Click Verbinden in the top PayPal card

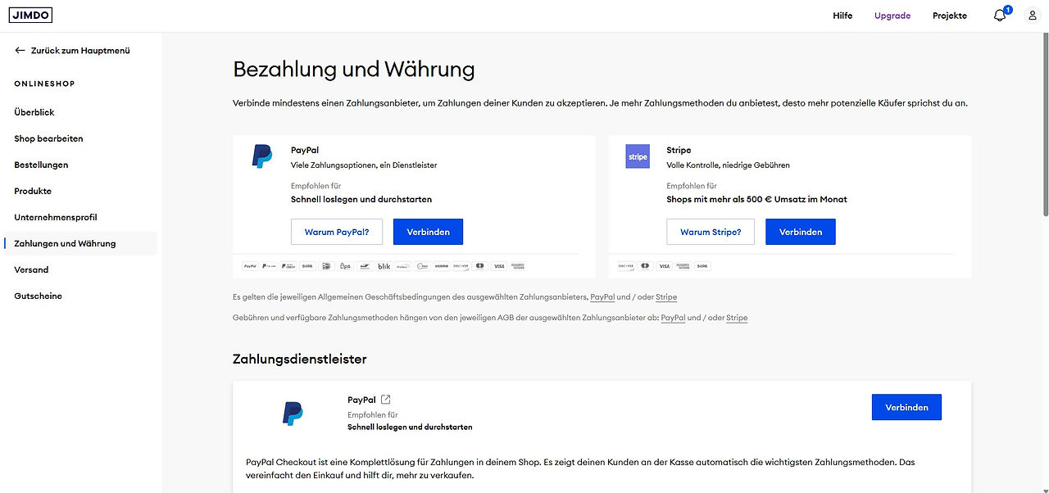[x=428, y=232]
